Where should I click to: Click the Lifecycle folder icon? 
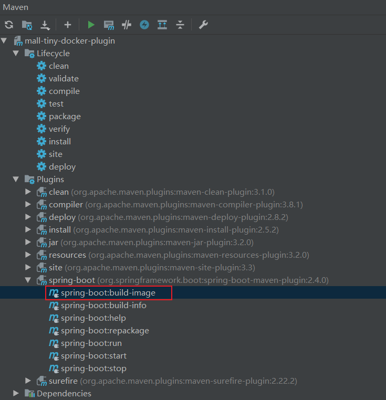pos(29,54)
